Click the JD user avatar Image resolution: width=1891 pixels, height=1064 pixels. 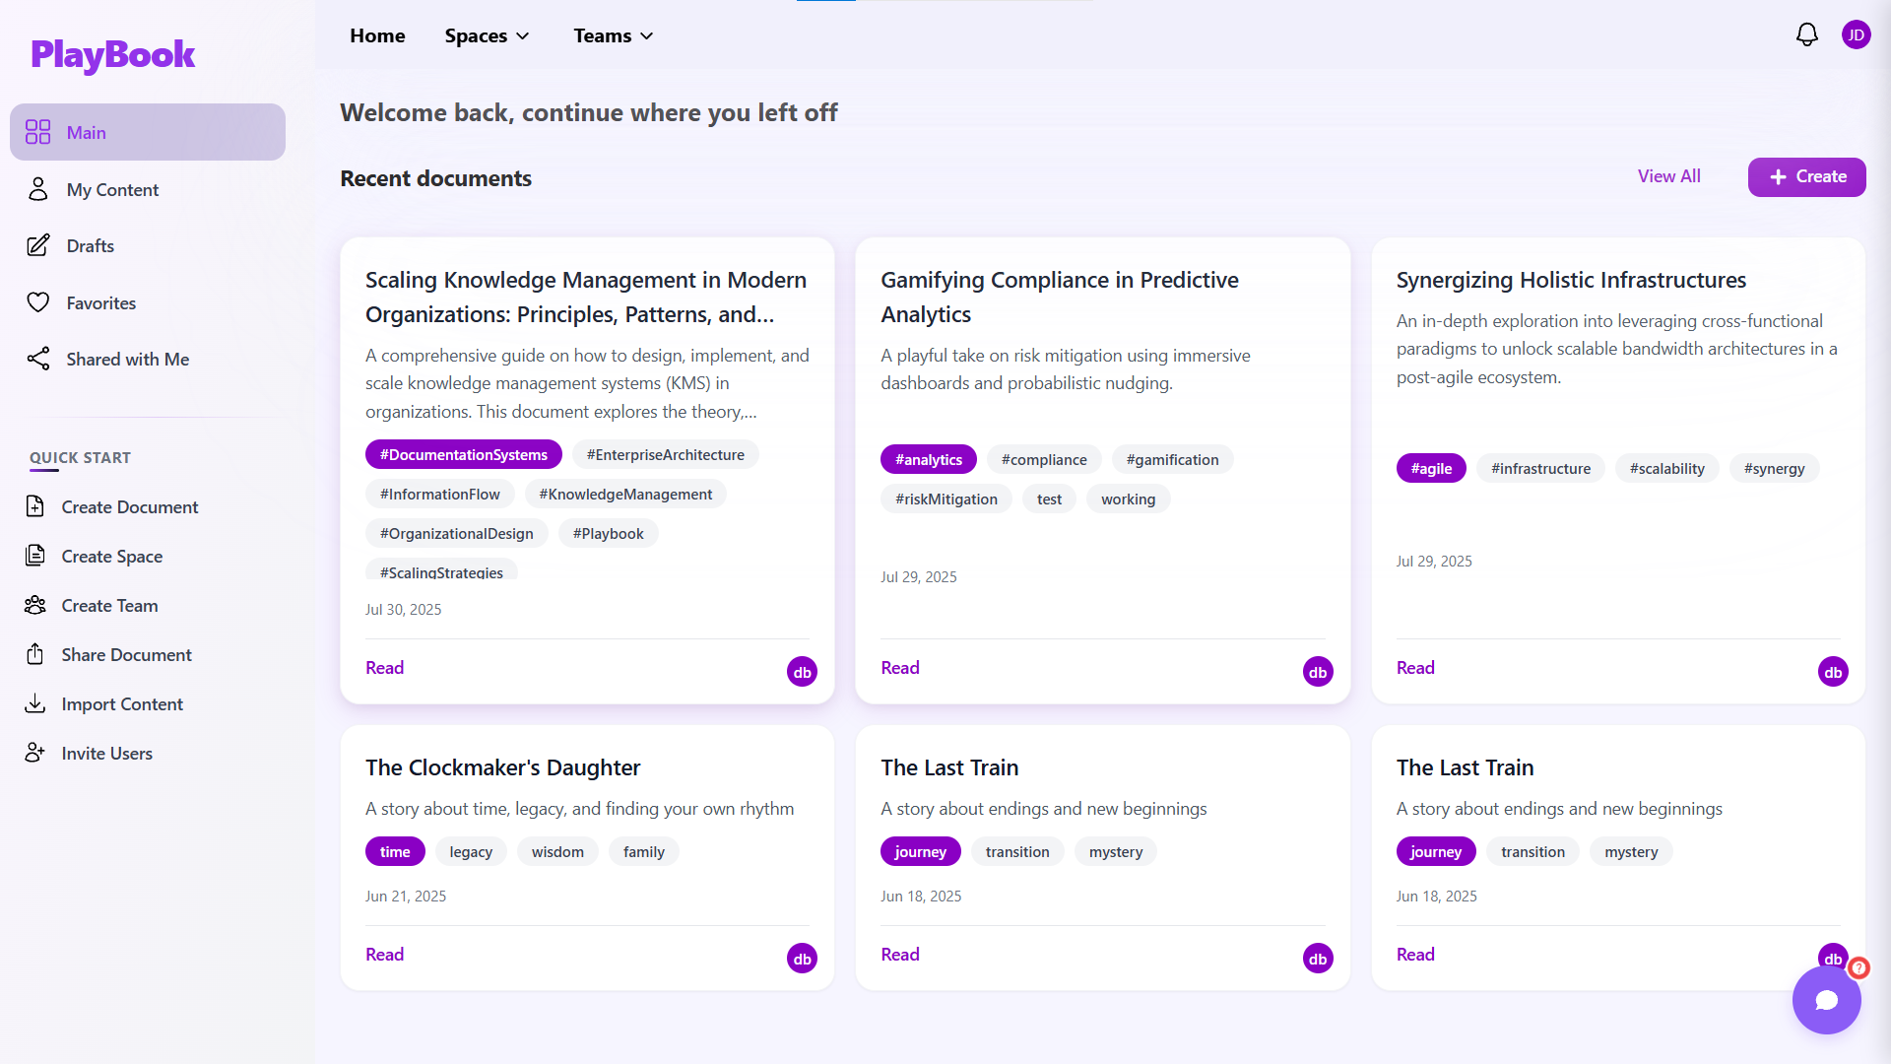[1856, 35]
